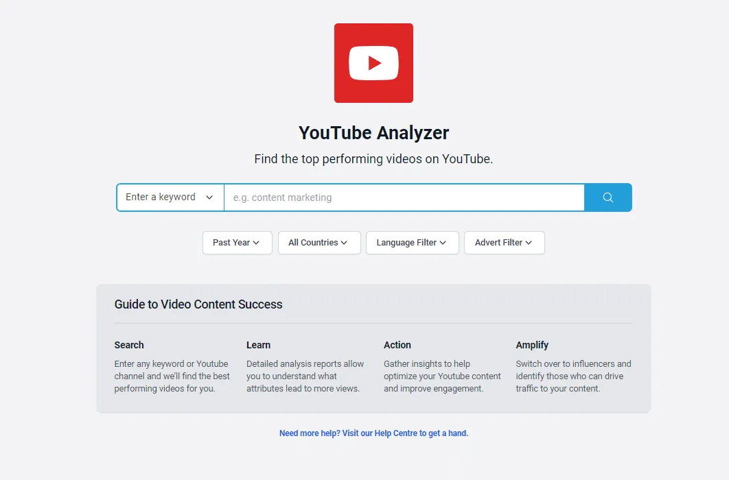Viewport: 729px width, 480px height.
Task: Open the Past Year time range dropdown
Action: coord(237,242)
